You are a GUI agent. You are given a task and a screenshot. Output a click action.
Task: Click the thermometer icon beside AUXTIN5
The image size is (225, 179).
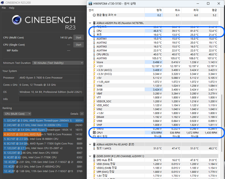coord(94,58)
